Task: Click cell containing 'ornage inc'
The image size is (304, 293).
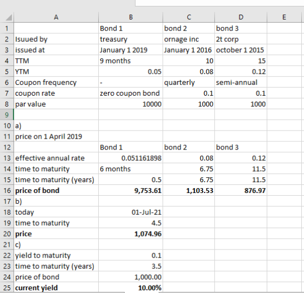Action: (189, 39)
